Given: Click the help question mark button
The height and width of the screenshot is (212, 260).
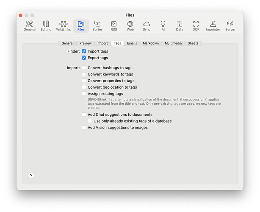Looking at the screenshot, I should click(31, 176).
